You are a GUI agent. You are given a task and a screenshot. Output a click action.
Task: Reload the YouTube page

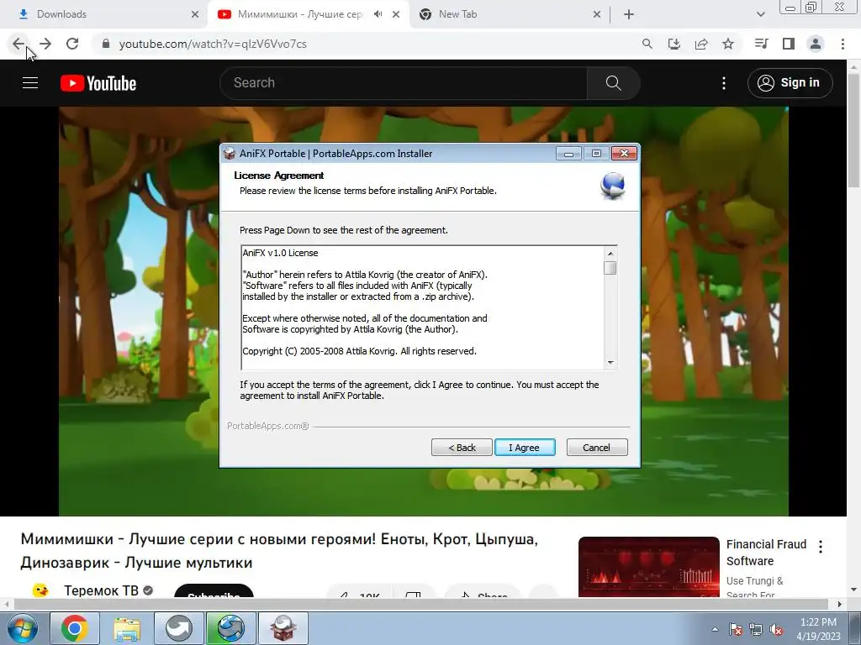[x=72, y=44]
